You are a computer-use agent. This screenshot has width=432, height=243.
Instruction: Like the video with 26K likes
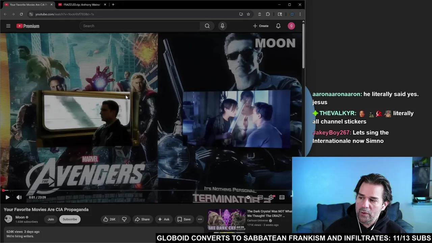point(109,219)
